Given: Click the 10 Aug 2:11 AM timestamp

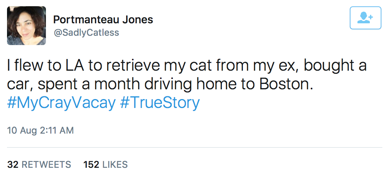Looking at the screenshot, I should point(40,131).
